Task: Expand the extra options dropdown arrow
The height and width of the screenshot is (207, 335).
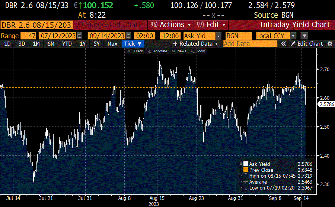Action: click(x=304, y=36)
